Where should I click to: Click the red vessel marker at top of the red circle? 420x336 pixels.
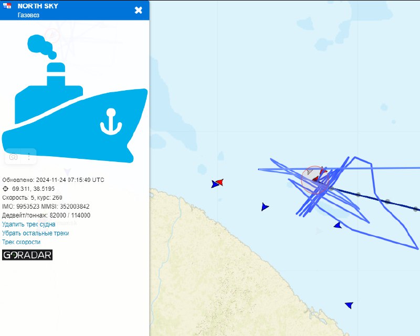click(x=323, y=170)
